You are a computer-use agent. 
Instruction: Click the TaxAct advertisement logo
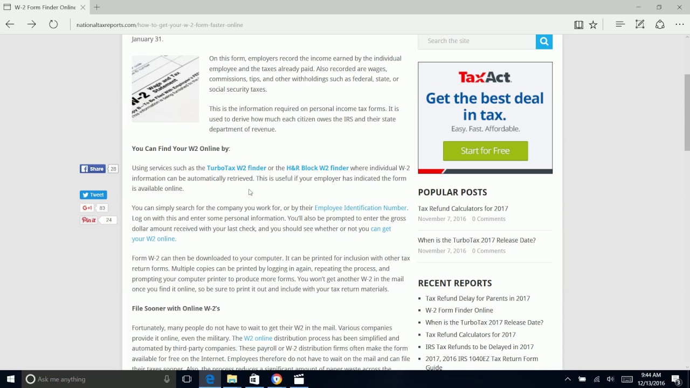click(x=485, y=78)
